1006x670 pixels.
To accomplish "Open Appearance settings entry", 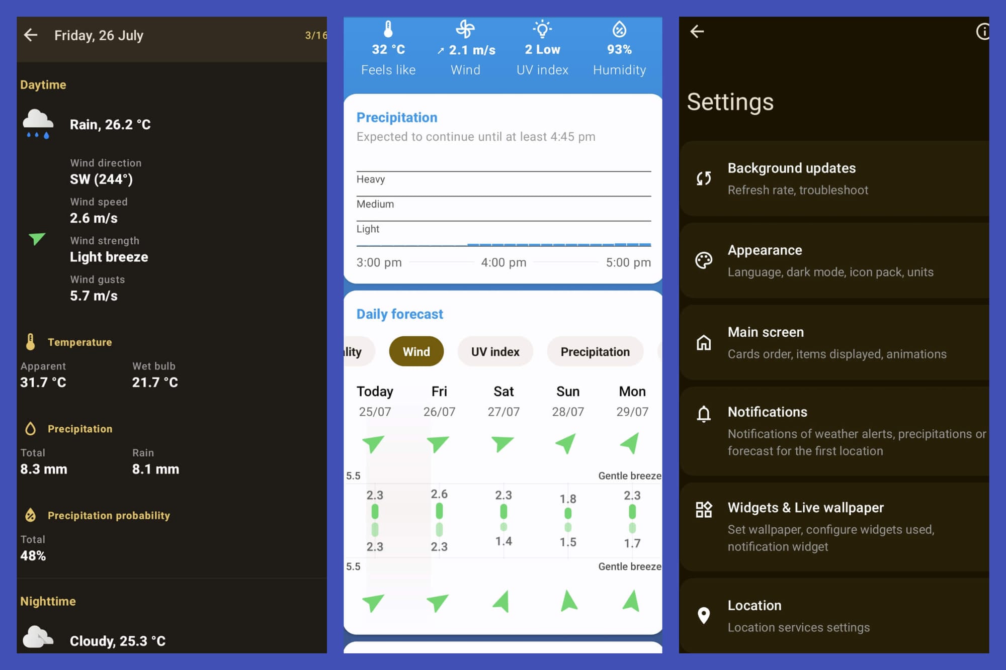I will [830, 260].
